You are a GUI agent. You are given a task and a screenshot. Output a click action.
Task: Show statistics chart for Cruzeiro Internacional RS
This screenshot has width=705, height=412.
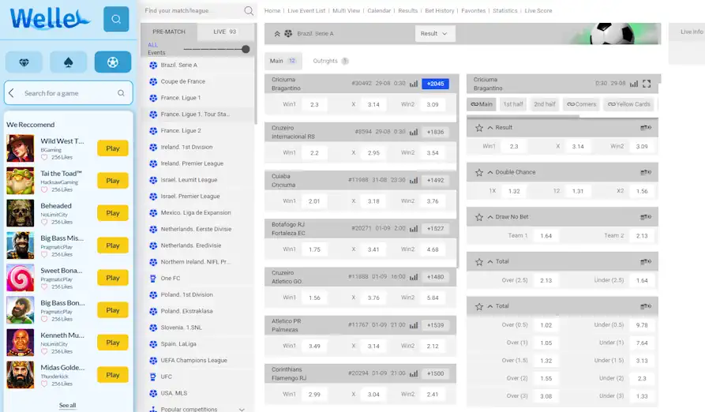[x=414, y=132]
